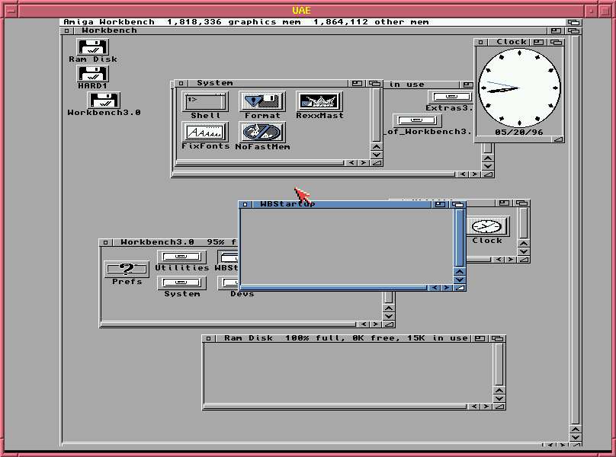Select the Ram Disk disk icon on the desktop
Viewport: 616px width, 457px height.
click(x=93, y=47)
